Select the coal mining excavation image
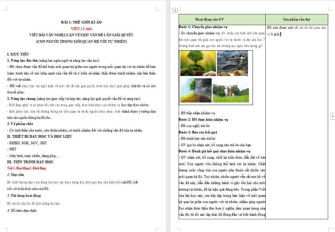 point(233,63)
